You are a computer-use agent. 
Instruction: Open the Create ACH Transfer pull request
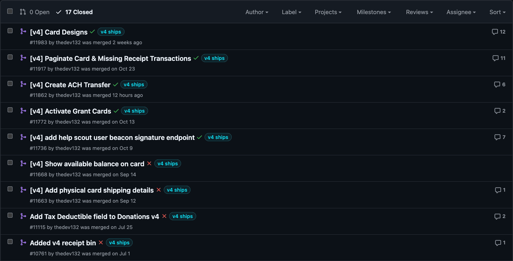(70, 85)
